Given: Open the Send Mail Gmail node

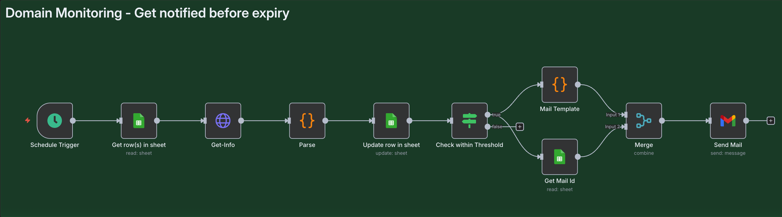Looking at the screenshot, I should coord(728,121).
